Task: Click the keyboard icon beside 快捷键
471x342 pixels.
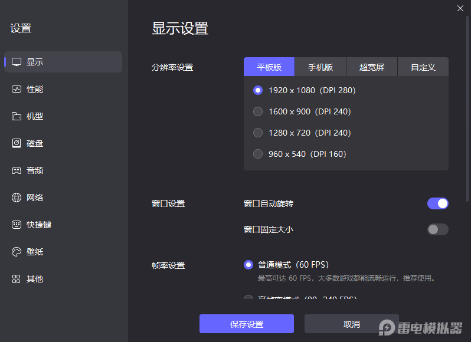Action: tap(17, 225)
